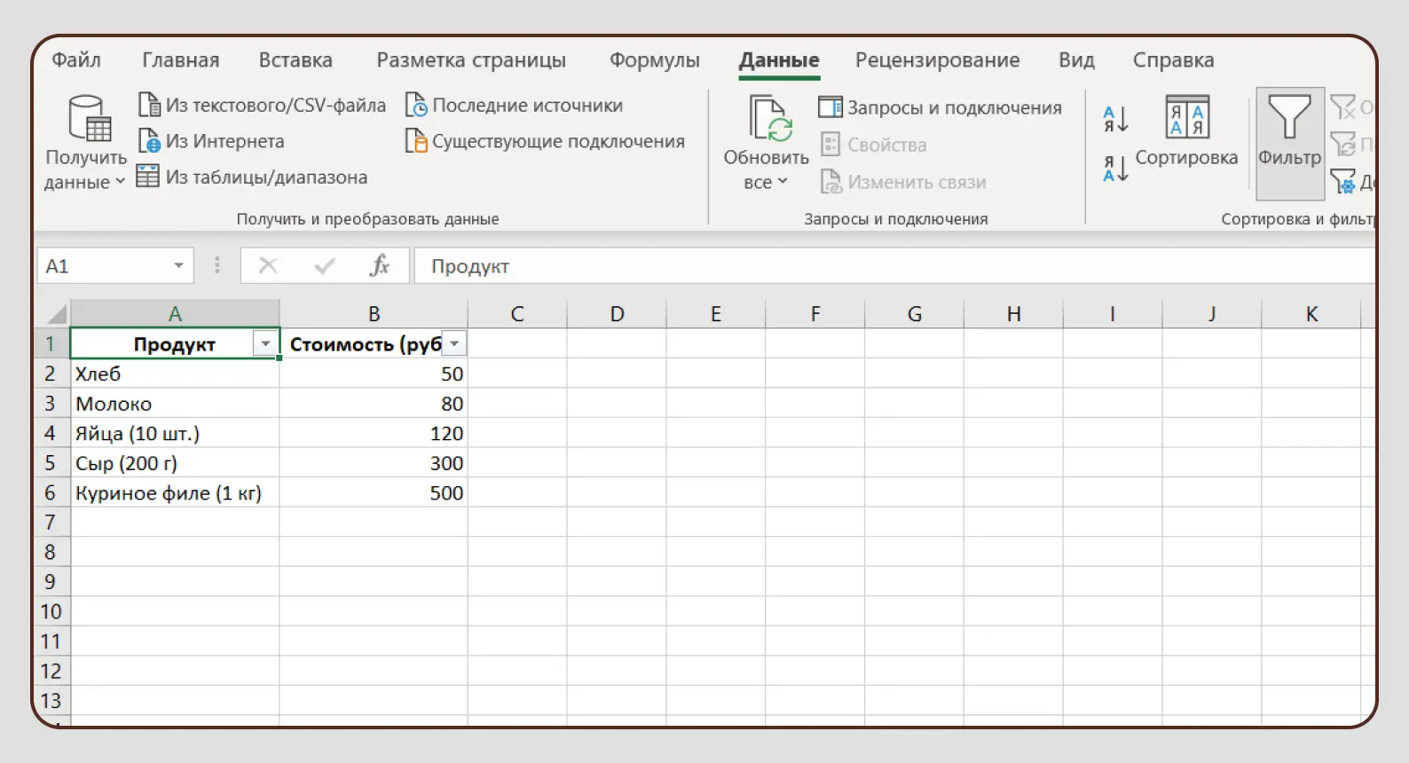This screenshot has width=1409, height=763.
Task: Select row 1 header
Action: coord(51,343)
